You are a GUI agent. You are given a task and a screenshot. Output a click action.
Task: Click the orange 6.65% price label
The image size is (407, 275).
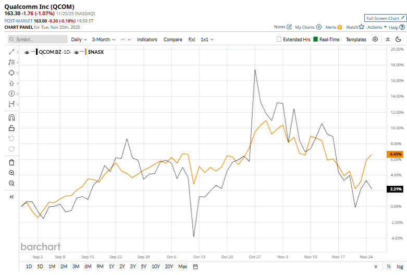(396, 154)
